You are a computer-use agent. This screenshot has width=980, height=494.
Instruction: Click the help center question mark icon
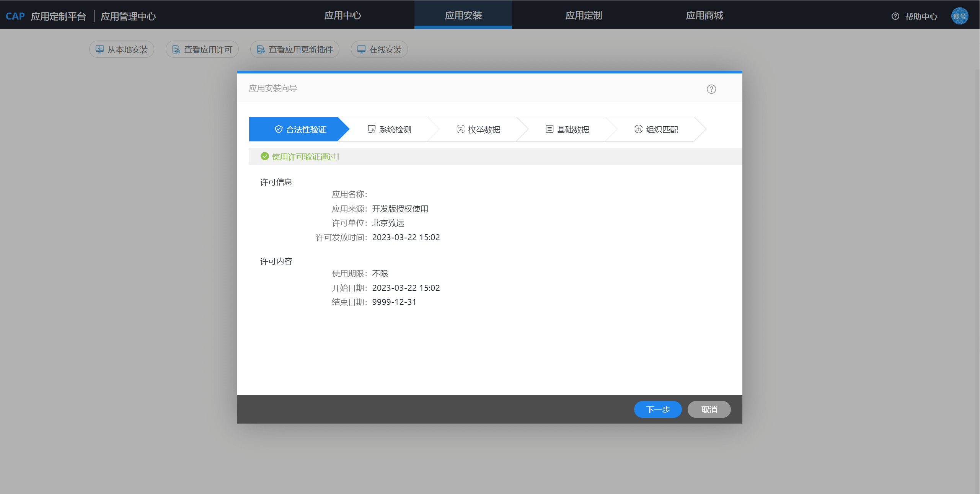point(895,16)
